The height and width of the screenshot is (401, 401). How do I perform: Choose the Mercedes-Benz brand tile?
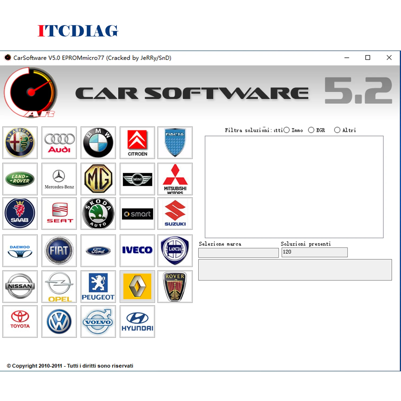[x=59, y=179]
